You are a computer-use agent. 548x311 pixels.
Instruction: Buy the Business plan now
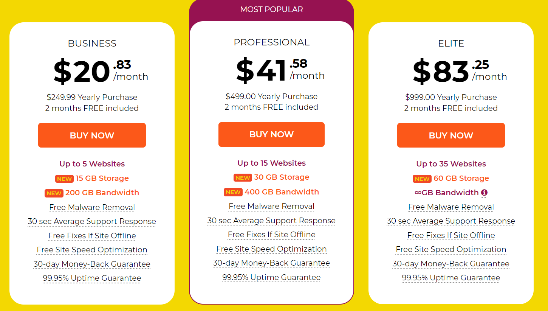click(x=92, y=135)
